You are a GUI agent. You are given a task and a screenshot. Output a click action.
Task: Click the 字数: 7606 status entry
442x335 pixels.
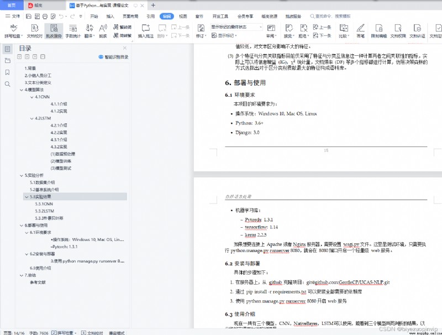pyautogui.click(x=39, y=333)
